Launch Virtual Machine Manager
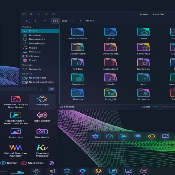The width and height of the screenshot is (175, 175). (x=16, y=150)
